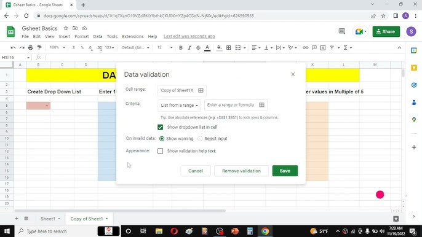
Task: Open Contacts side panel
Action: (414, 103)
